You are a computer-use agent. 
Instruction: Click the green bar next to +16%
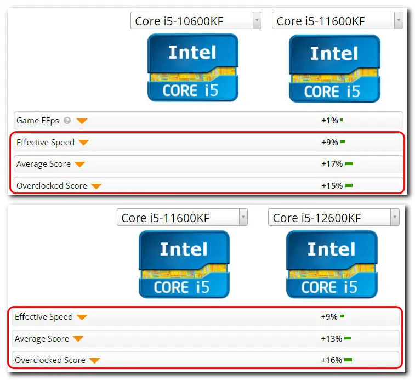(348, 360)
